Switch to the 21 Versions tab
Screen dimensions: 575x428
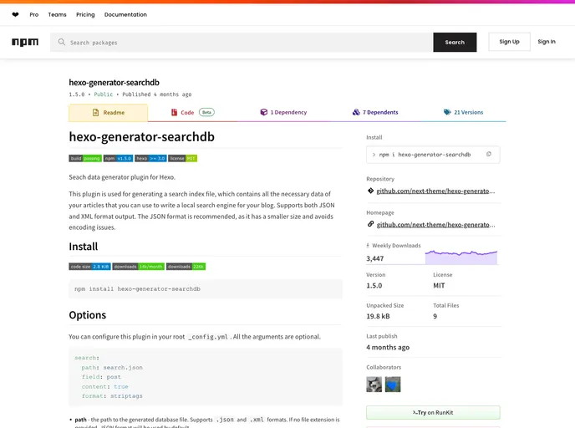point(463,112)
